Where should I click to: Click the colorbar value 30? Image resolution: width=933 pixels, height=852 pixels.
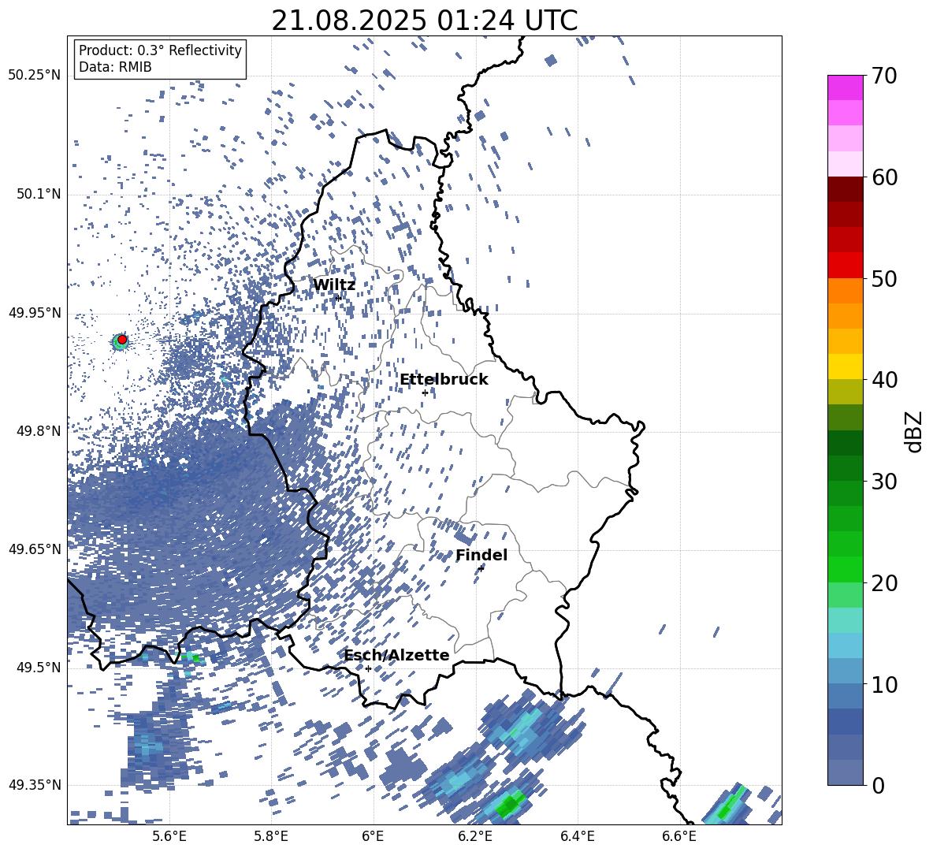coord(885,482)
